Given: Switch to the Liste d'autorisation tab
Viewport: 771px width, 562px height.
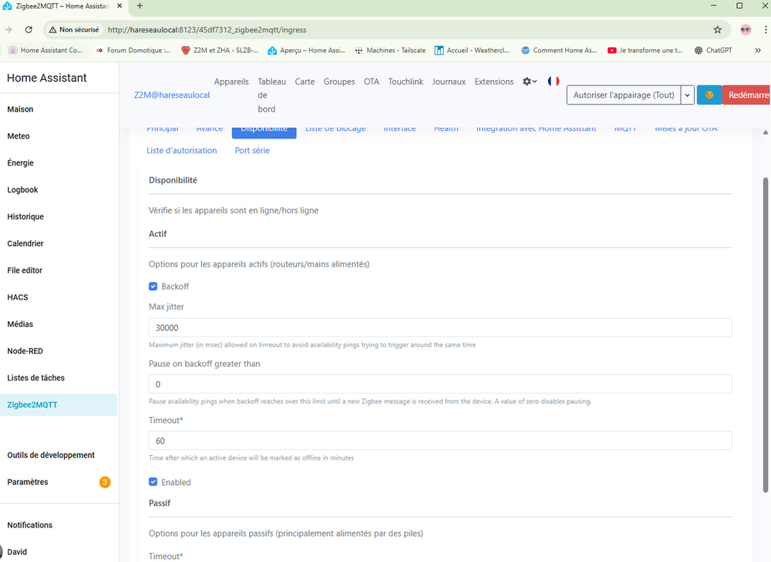Looking at the screenshot, I should pos(181,150).
